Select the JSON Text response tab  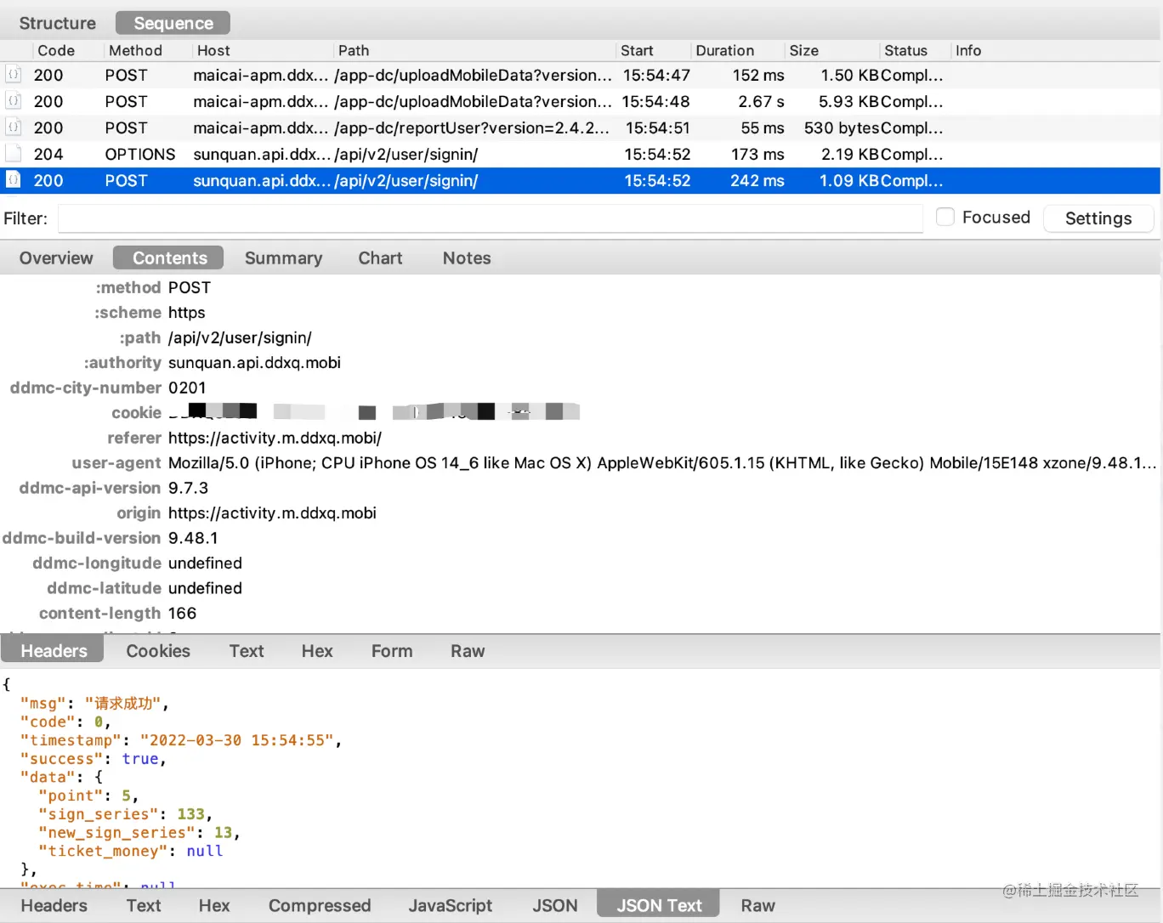pyautogui.click(x=659, y=905)
